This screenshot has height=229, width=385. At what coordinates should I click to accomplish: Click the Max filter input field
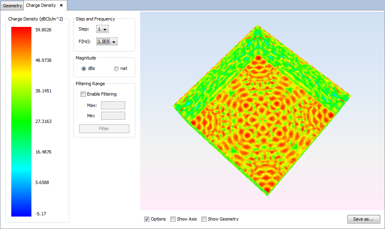coord(113,105)
